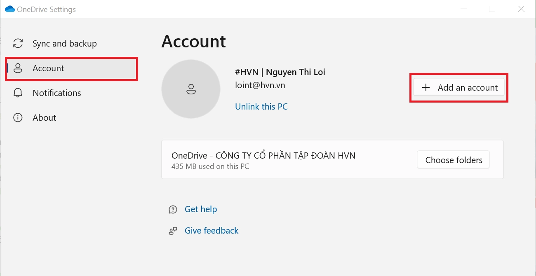
Task: Click the Unlink this PC link
Action: (x=261, y=107)
